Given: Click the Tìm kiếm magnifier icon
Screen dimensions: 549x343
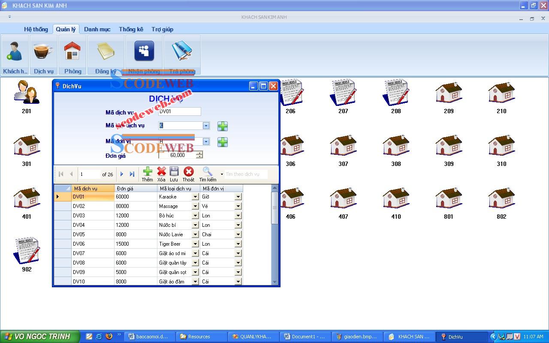Looking at the screenshot, I should click(x=208, y=172).
